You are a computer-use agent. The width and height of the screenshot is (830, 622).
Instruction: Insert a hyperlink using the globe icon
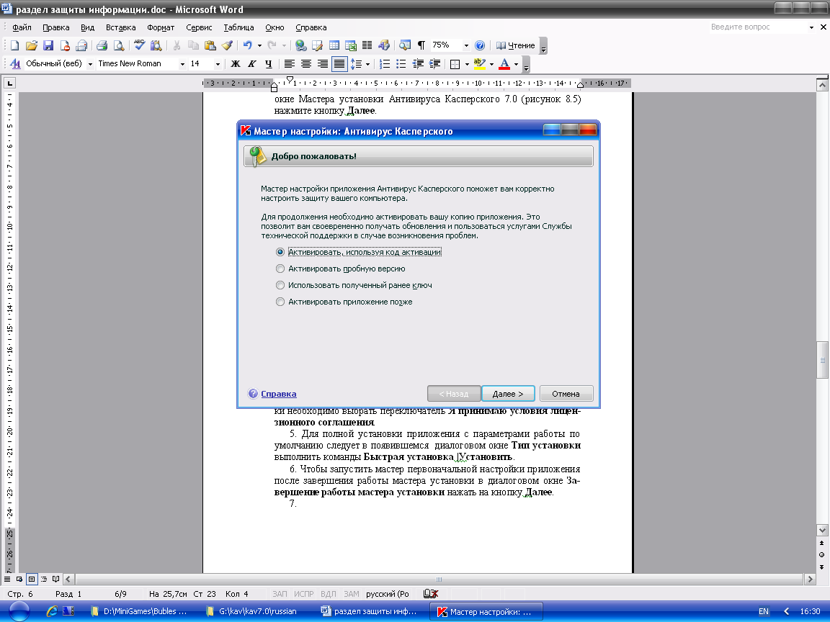click(x=300, y=45)
